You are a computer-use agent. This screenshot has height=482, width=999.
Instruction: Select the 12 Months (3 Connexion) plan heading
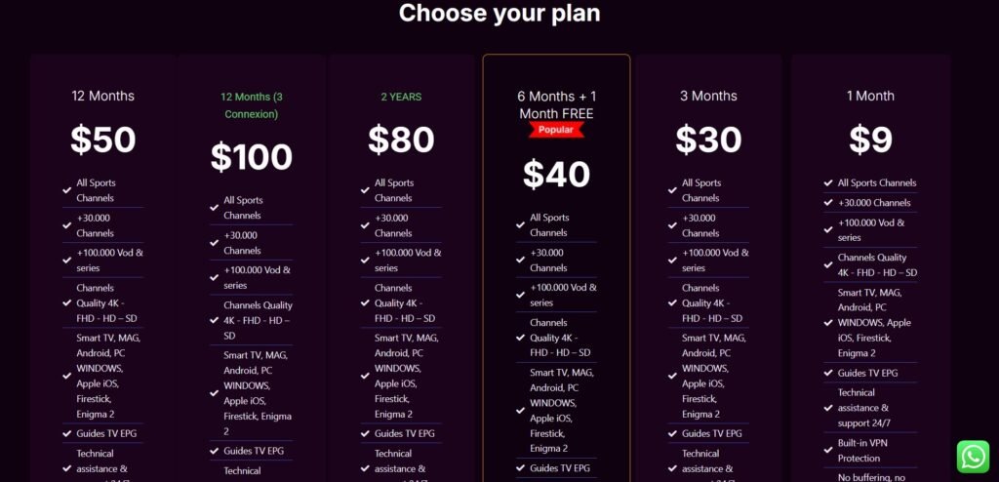[x=251, y=105]
